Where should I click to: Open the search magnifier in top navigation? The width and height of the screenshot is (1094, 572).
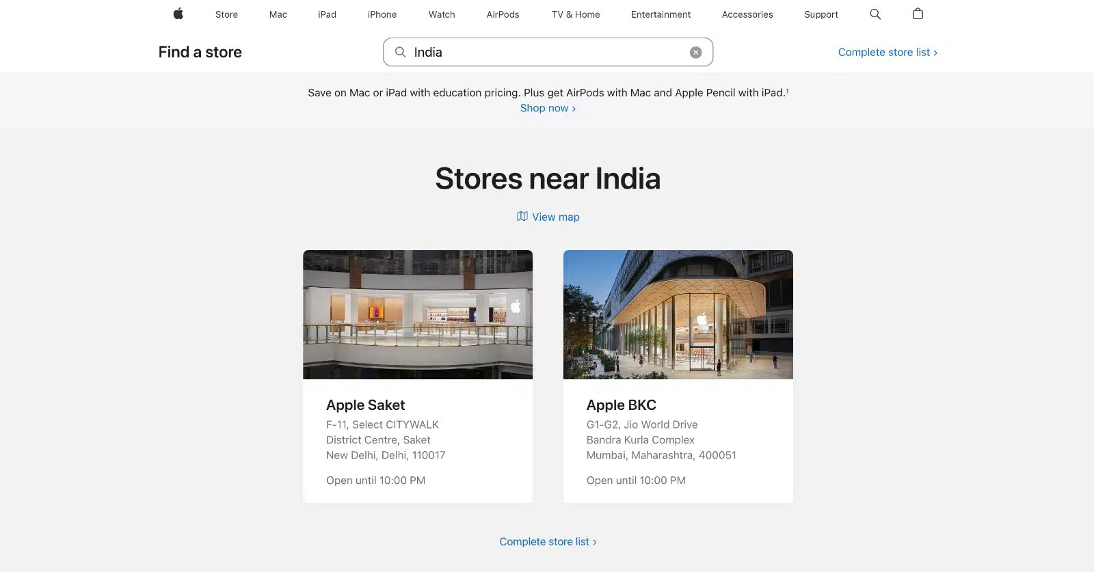point(875,14)
